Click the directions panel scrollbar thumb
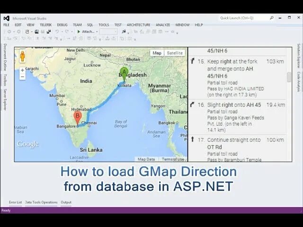Viewport: 303px width, 227px height. click(289, 77)
